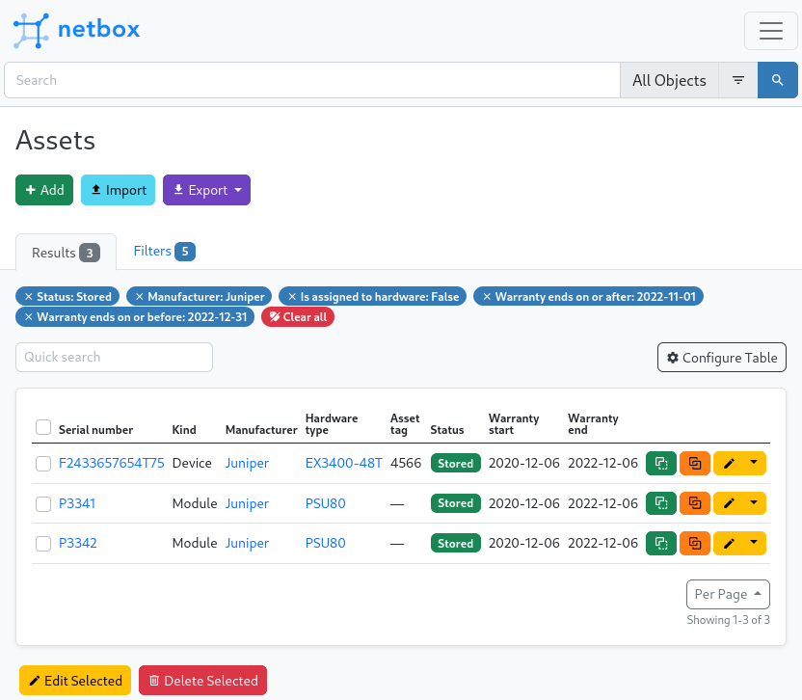Viewport: 802px width, 700px height.
Task: Open the search filter options icon
Action: tap(738, 80)
